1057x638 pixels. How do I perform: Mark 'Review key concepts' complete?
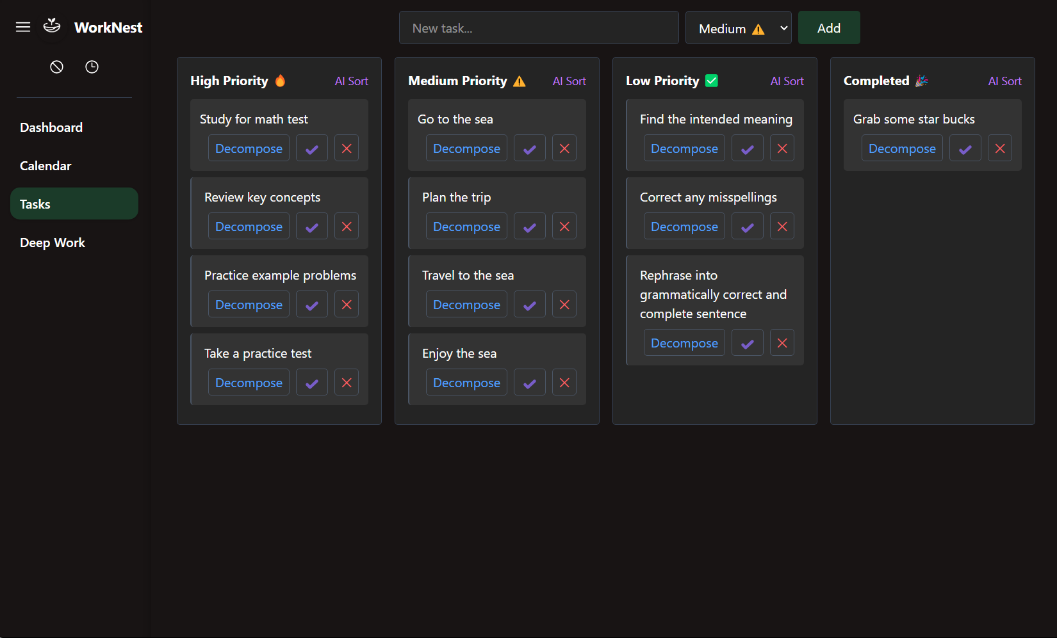tap(312, 227)
